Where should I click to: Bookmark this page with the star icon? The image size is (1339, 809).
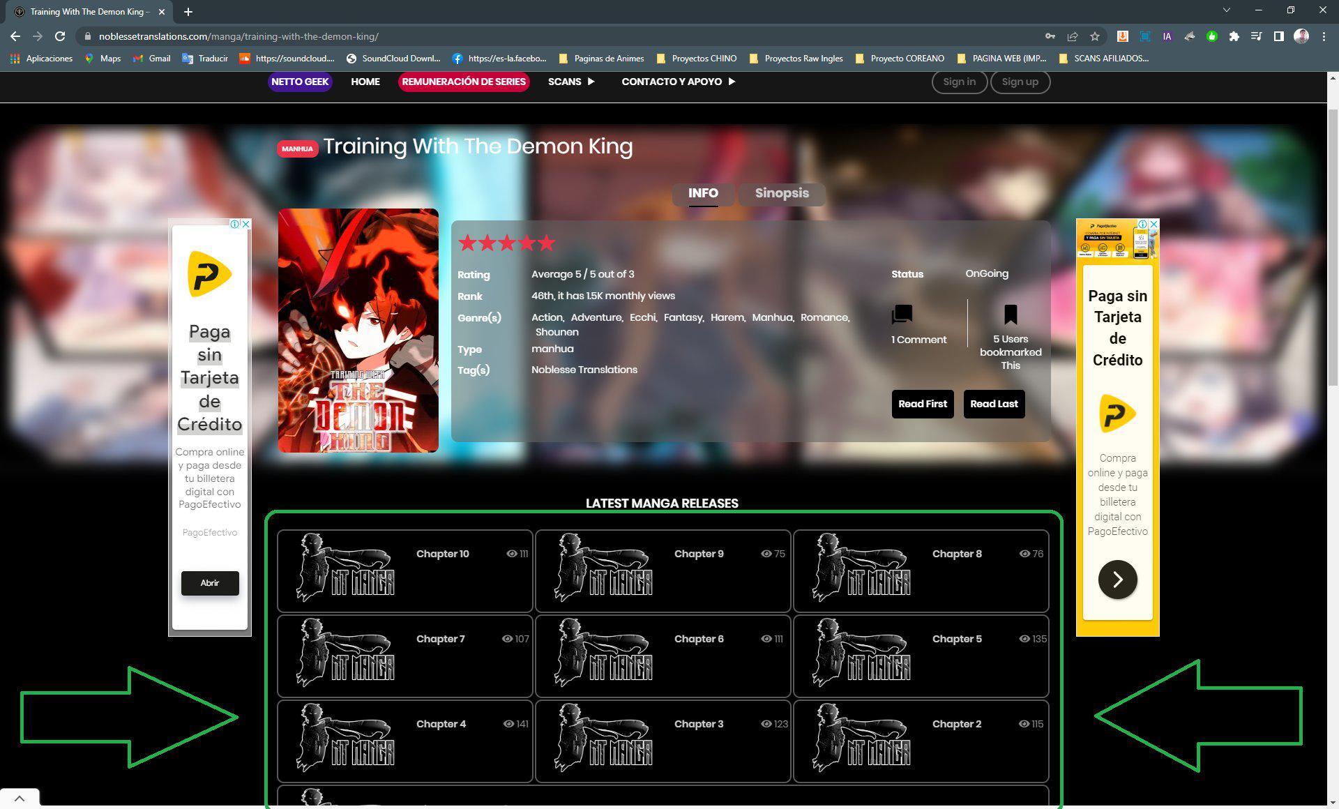tap(1095, 36)
